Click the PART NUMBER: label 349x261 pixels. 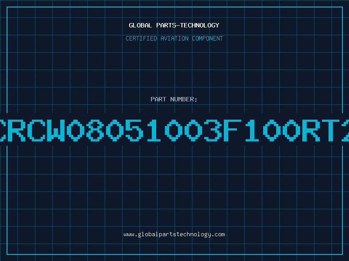click(174, 99)
